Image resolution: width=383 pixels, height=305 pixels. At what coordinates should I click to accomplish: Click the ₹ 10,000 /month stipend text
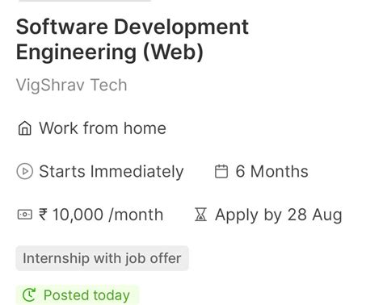coord(101,215)
